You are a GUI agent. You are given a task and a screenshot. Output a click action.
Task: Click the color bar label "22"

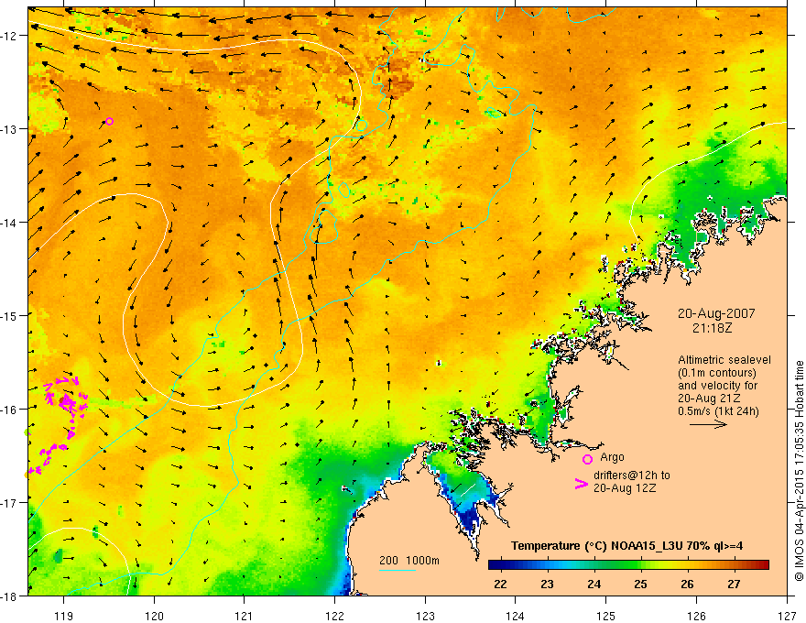point(500,585)
